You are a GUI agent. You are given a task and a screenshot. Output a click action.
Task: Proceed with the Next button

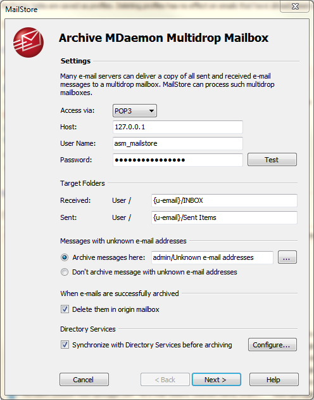click(217, 380)
